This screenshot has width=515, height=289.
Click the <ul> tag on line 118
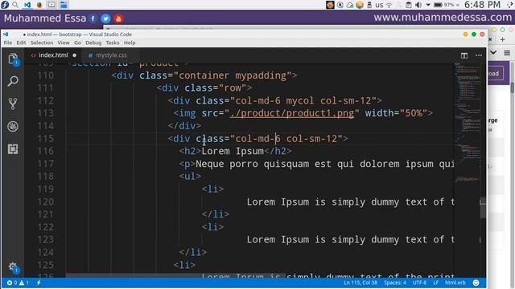click(190, 177)
